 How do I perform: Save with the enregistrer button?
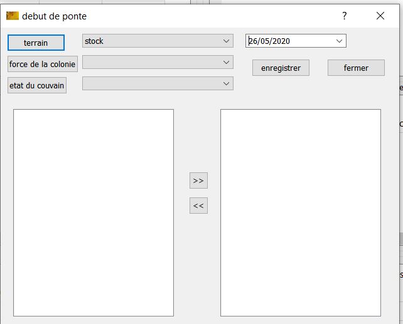pos(281,68)
